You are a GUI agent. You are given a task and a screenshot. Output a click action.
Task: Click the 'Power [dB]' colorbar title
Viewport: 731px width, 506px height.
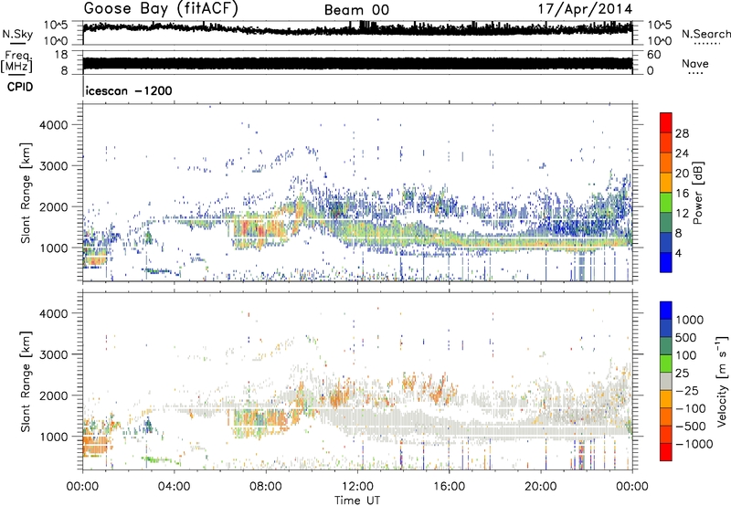tap(697, 193)
